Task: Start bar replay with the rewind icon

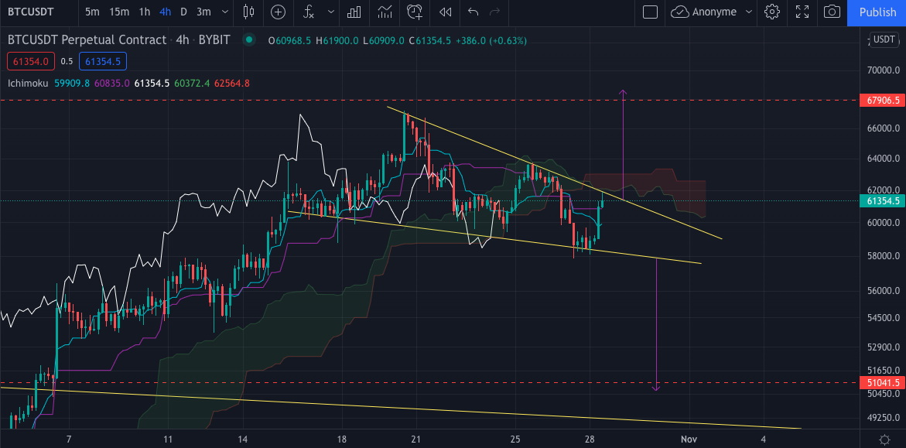Action: click(445, 12)
